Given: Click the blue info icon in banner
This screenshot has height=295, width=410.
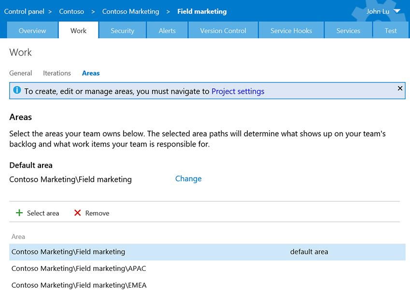Looking at the screenshot, I should (x=17, y=90).
